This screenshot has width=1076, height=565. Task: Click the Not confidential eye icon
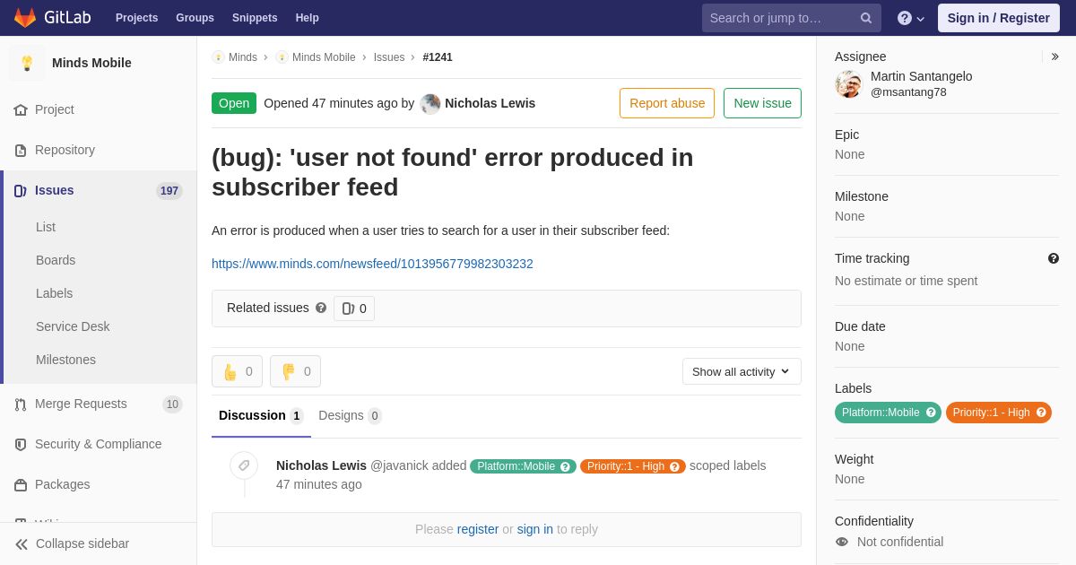(x=842, y=542)
